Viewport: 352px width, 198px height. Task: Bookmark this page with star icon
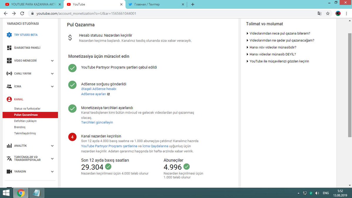click(328, 13)
